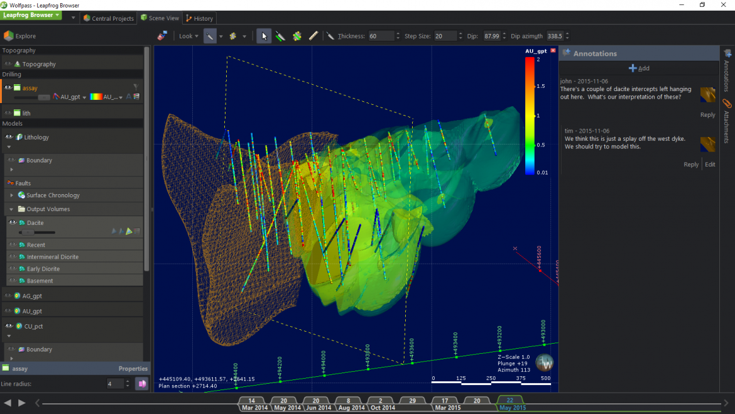Add a new annotation
The width and height of the screenshot is (735, 414).
639,68
